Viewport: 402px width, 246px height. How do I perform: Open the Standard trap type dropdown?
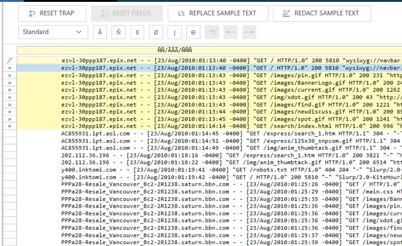click(53, 32)
